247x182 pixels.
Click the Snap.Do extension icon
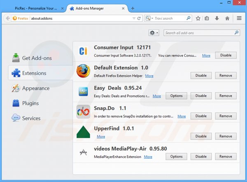click(83, 112)
